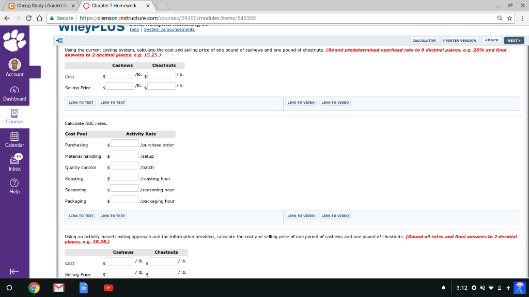529x297 pixels.
Task: Click the Quality control rate field
Action: [x=125, y=166]
